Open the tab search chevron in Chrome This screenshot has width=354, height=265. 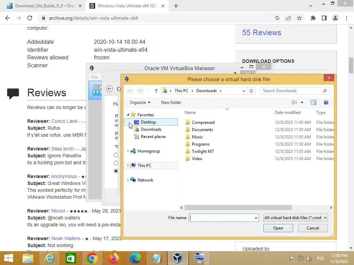coord(311,6)
